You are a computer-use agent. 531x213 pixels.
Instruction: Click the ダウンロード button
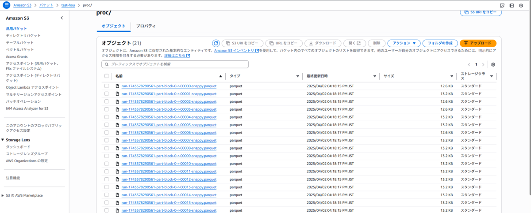[323, 43]
